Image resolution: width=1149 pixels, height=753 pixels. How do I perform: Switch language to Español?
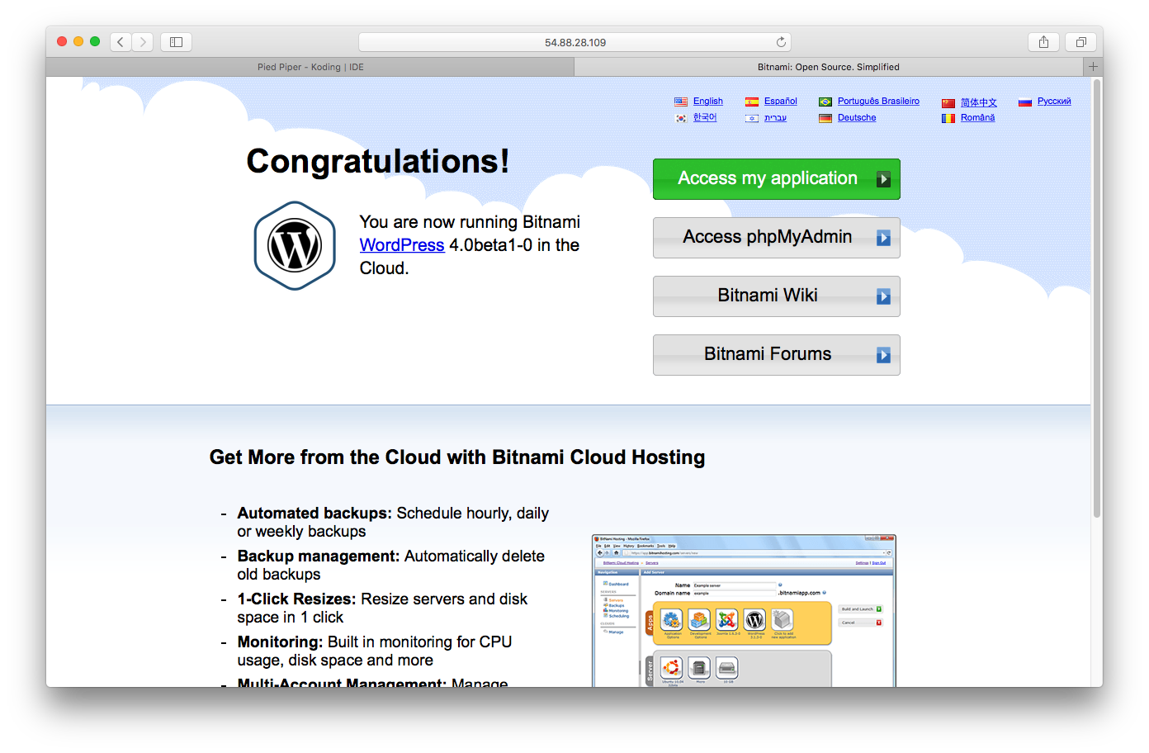[x=781, y=102]
